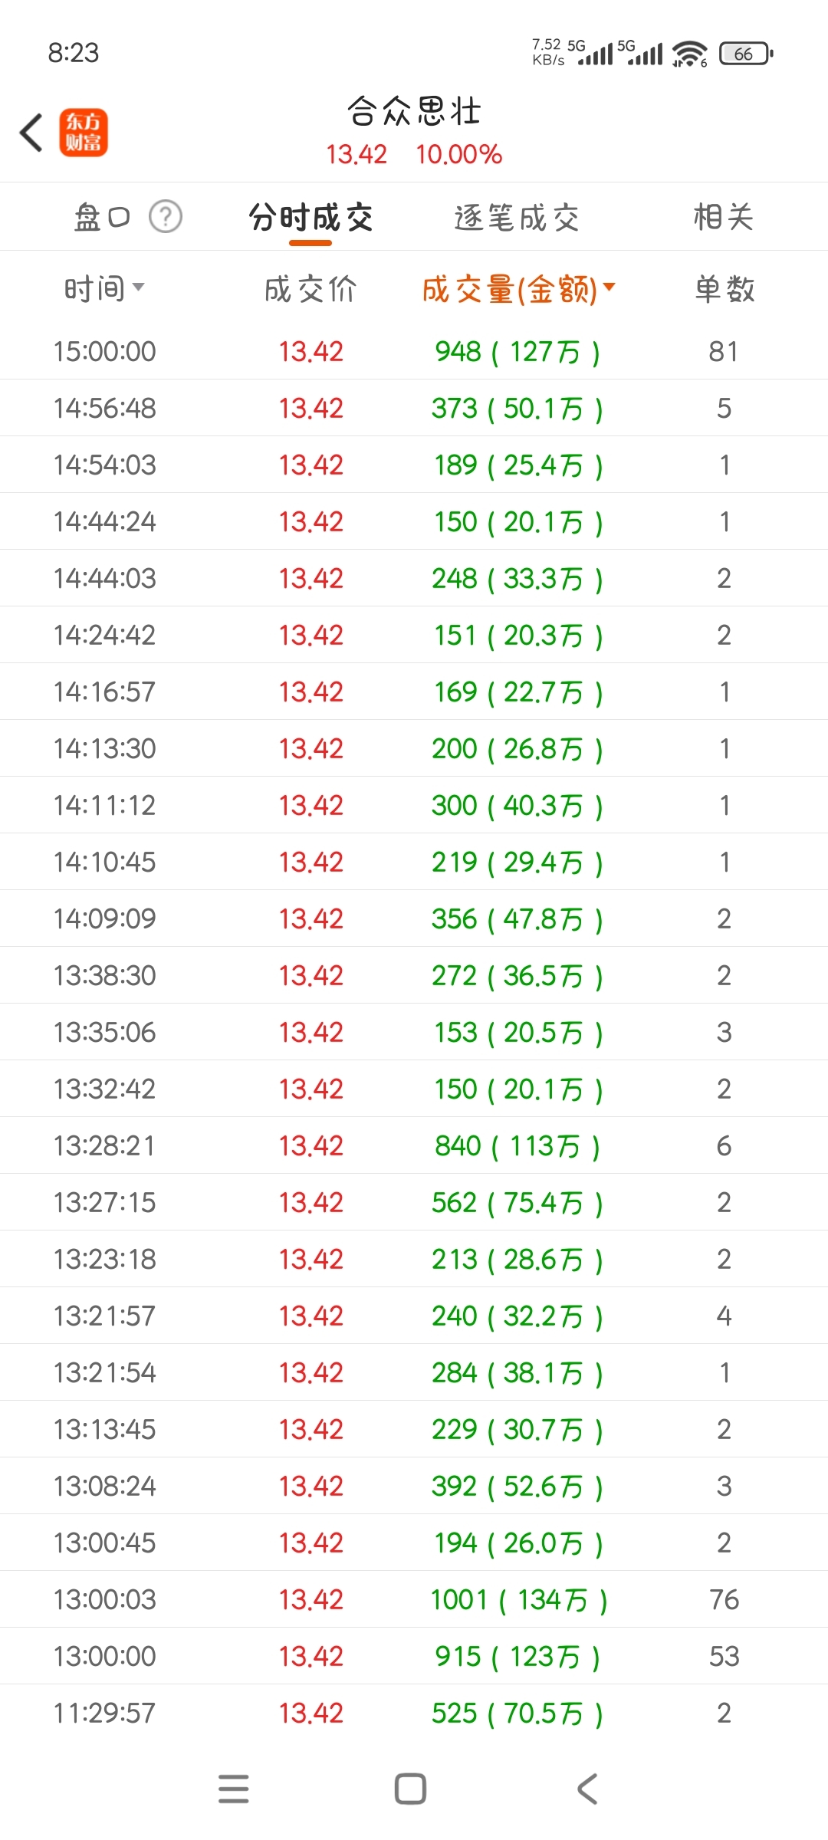Screen dimensions: 828x1840
Task: Tap the 成交价 column header
Action: [x=310, y=289]
